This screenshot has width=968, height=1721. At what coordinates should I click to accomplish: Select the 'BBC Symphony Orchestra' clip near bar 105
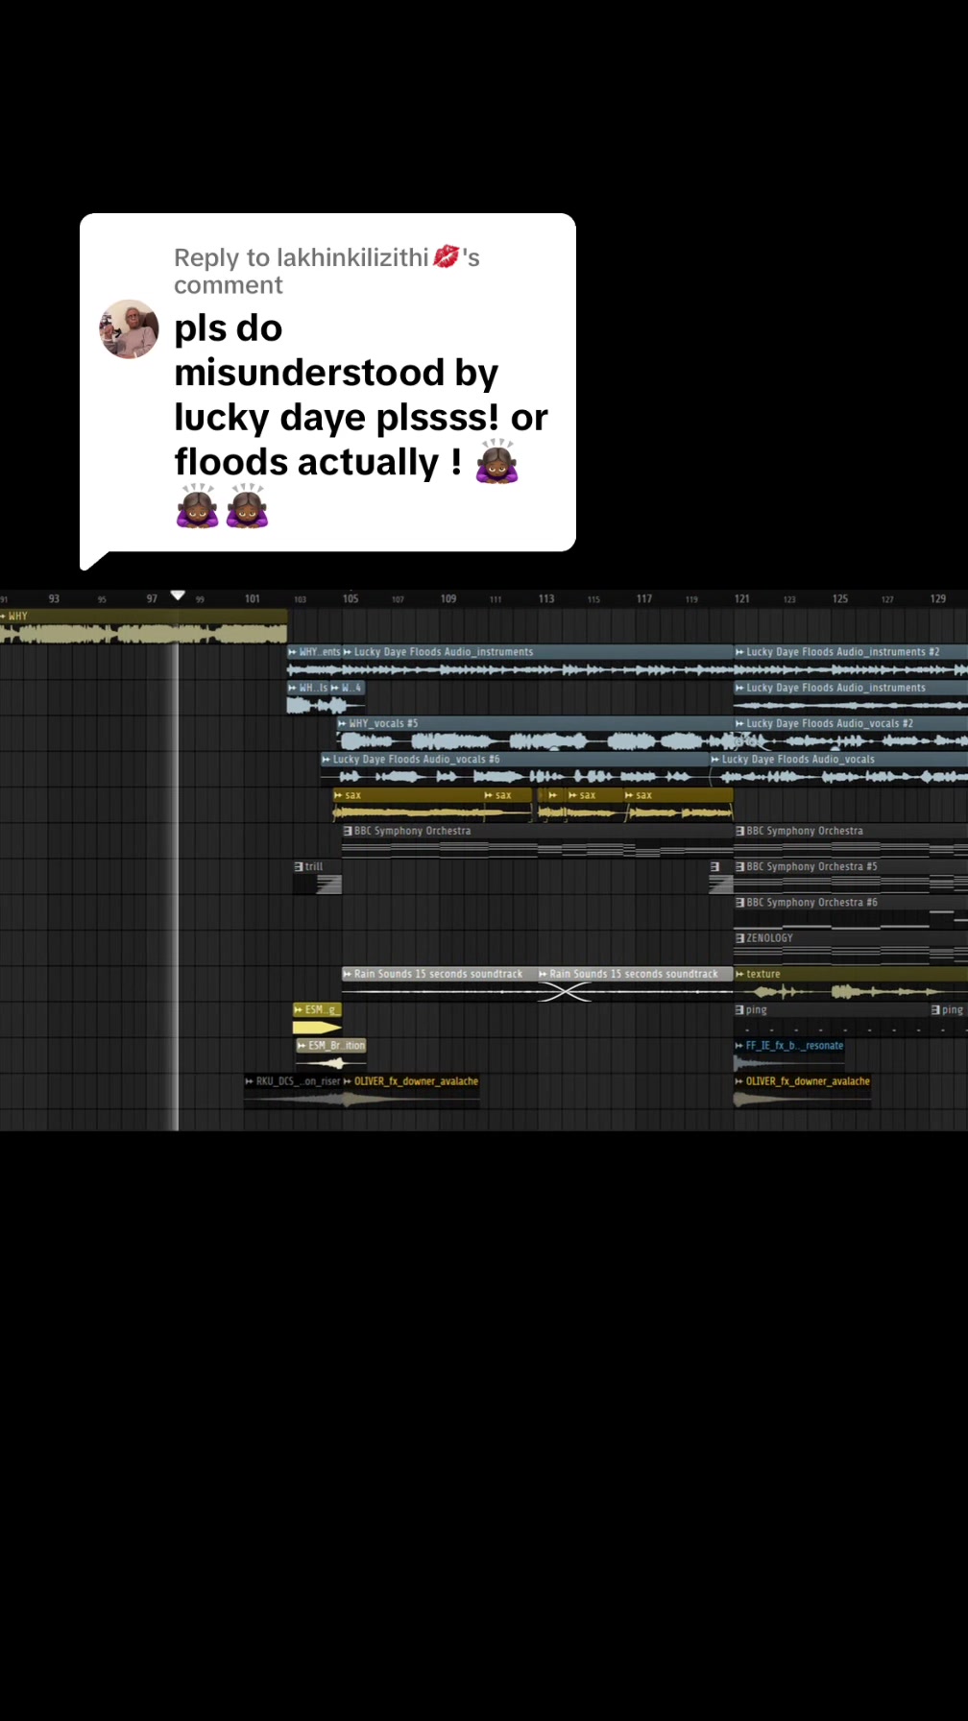pyautogui.click(x=538, y=841)
